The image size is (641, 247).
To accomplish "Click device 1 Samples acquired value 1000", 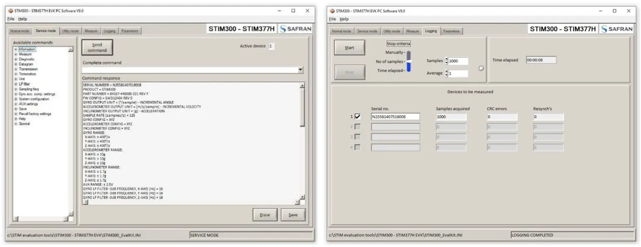I will coord(451,117).
